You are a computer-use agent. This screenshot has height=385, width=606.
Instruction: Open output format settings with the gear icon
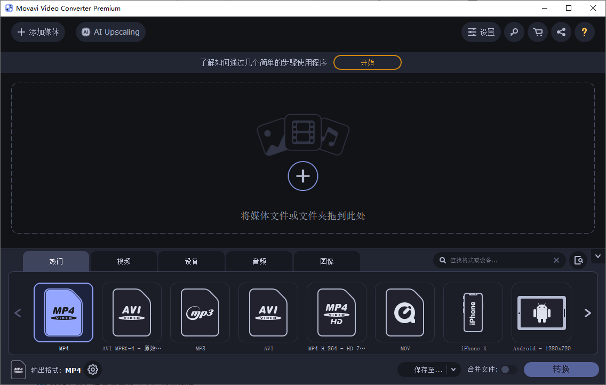(93, 370)
